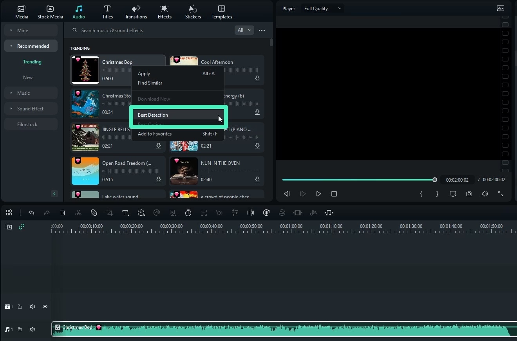This screenshot has height=341, width=517.
Task: Open the All filter dropdown
Action: pos(244,30)
